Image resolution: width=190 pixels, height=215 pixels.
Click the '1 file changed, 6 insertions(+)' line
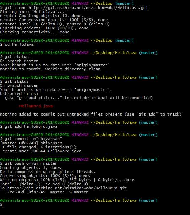(x=39, y=147)
